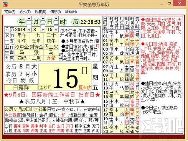Image resolution: width=188 pixels, height=141 pixels.
Task: Click the round 历 (calendar) button
Action: click(76, 22)
